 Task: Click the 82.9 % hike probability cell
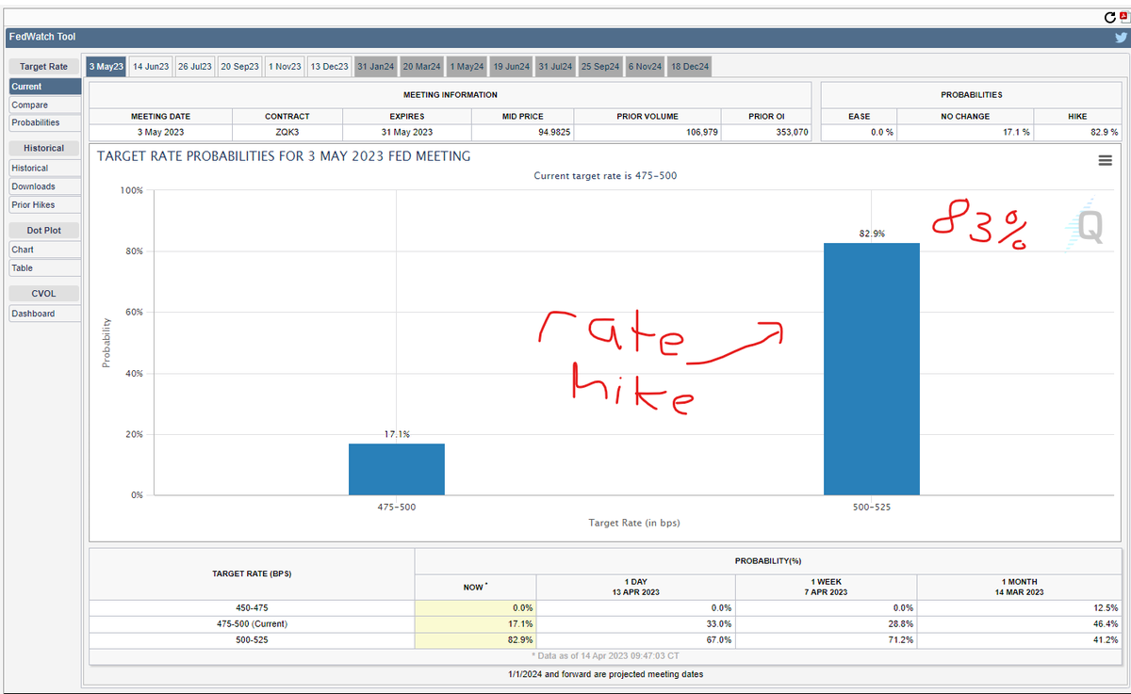(x=1077, y=133)
